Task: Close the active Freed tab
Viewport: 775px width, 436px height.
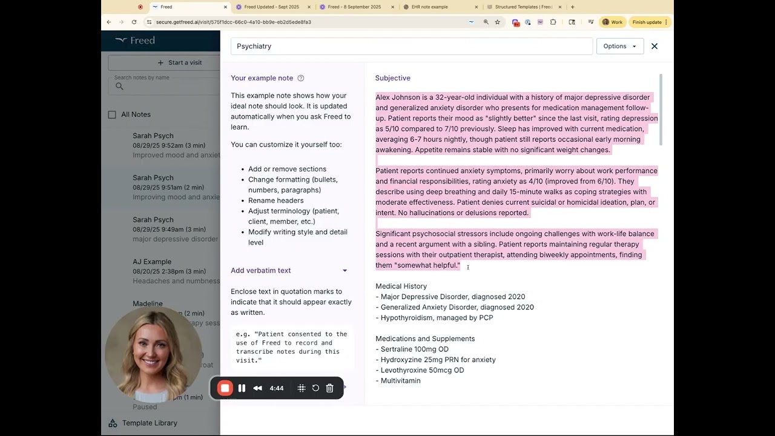Action: (x=225, y=7)
